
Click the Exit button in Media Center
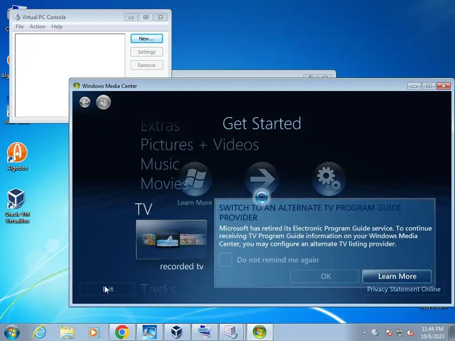(107, 289)
